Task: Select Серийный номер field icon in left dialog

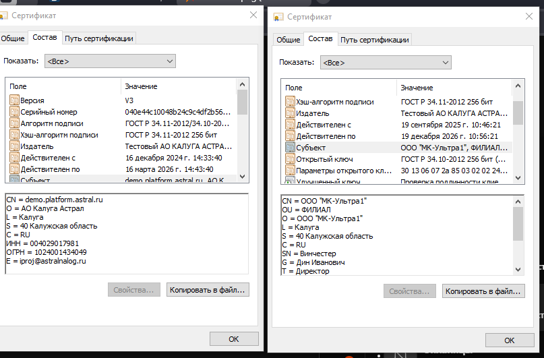Action: pyautogui.click(x=14, y=112)
